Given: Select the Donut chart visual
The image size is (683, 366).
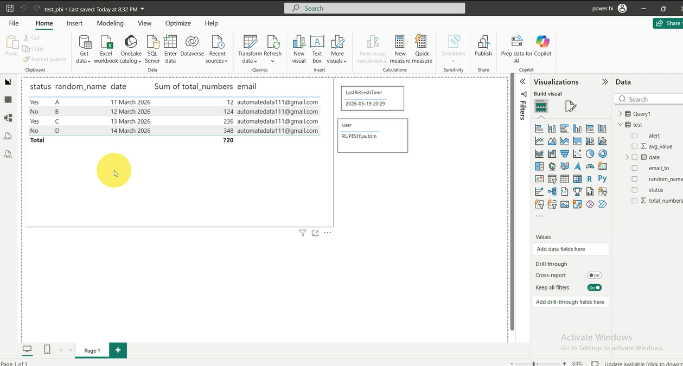Looking at the screenshot, I should tap(602, 154).
